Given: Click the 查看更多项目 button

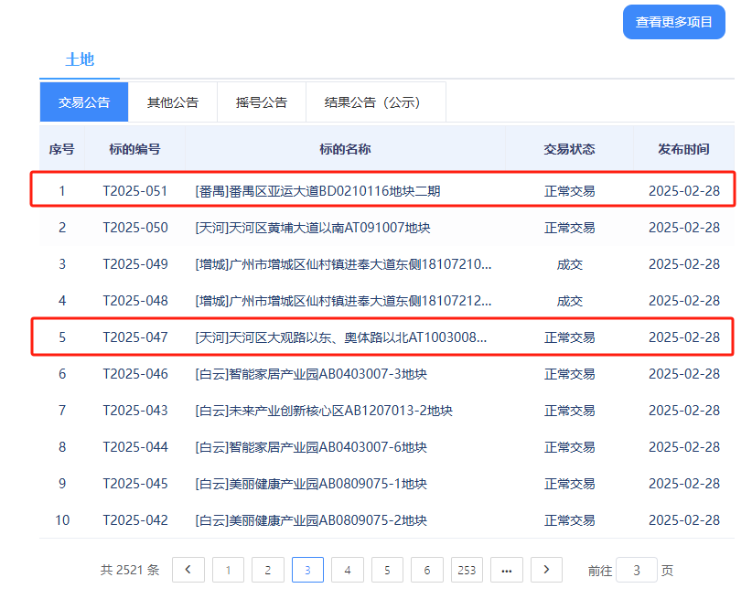Looking at the screenshot, I should point(673,22).
